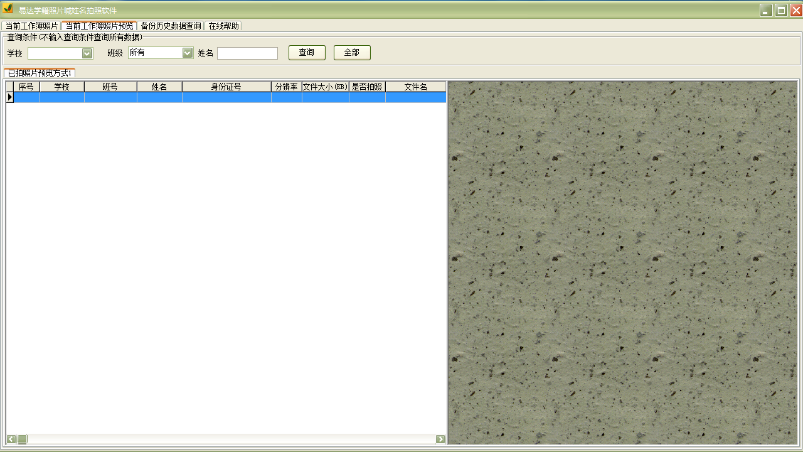803x452 pixels.
Task: Select the 当前工作簿照片预览 tab
Action: pos(99,26)
